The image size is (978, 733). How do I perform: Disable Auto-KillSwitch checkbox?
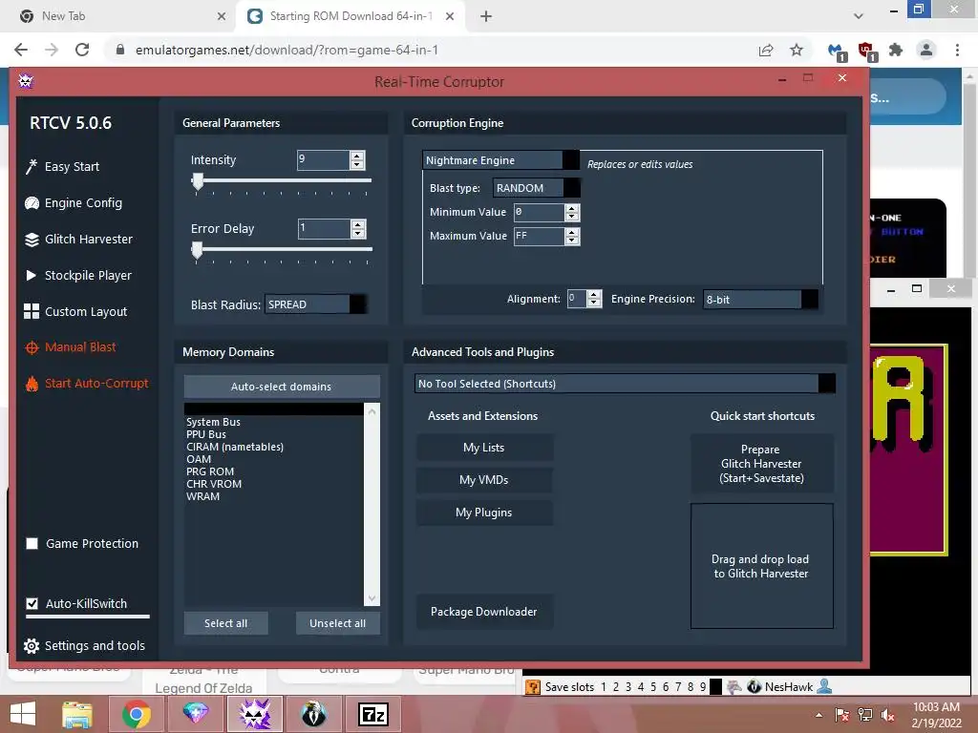point(32,603)
